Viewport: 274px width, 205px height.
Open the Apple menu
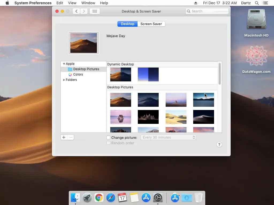click(x=7, y=3)
